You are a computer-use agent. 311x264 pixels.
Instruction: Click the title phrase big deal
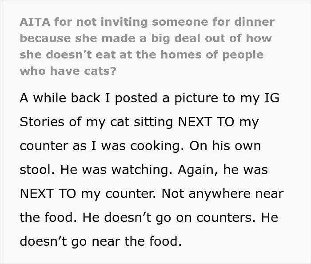pos(176,39)
